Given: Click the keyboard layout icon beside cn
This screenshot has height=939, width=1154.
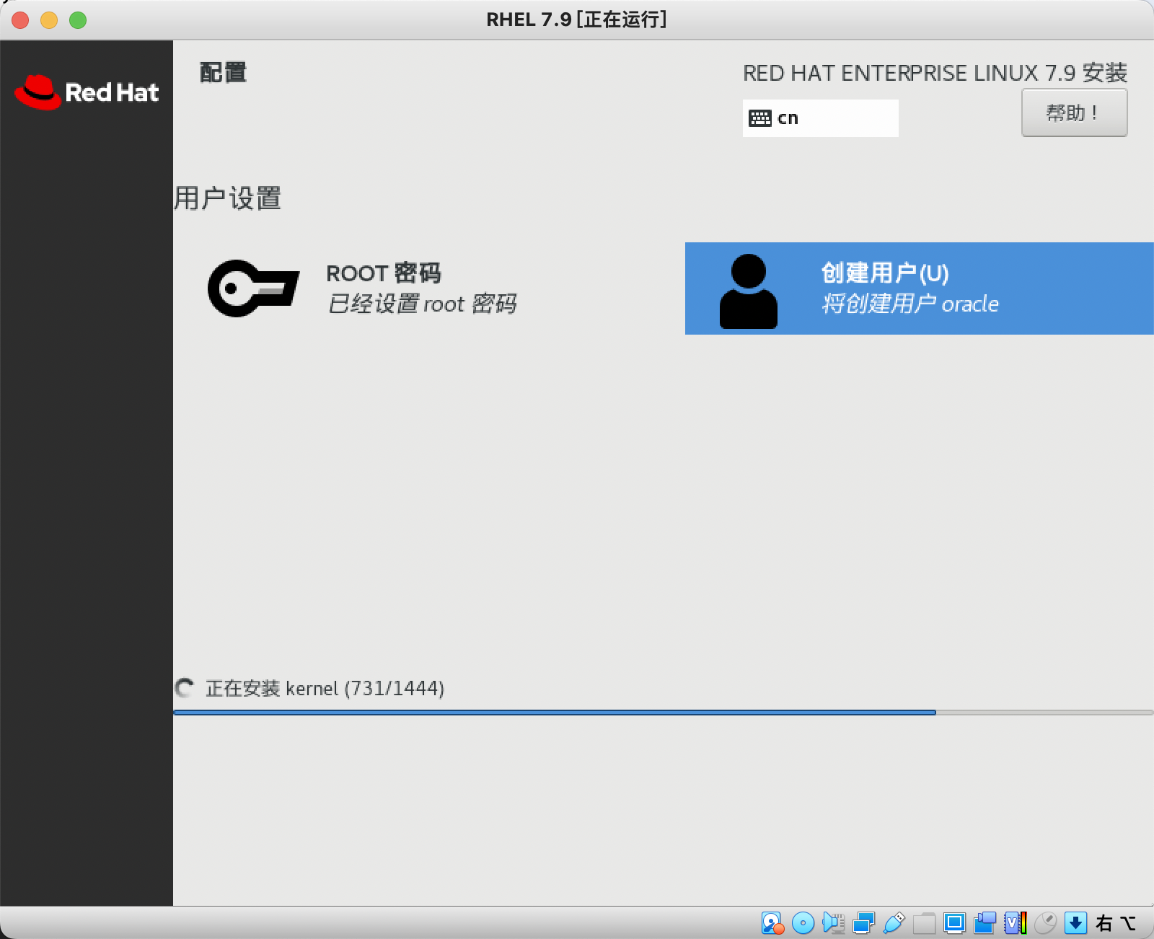Looking at the screenshot, I should [760, 118].
